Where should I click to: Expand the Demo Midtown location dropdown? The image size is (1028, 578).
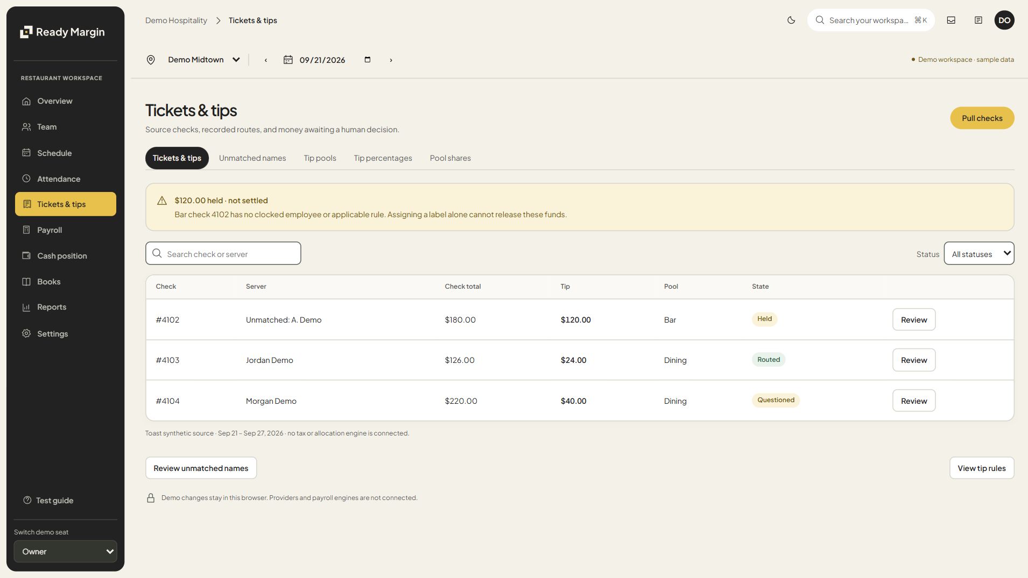[x=203, y=60]
